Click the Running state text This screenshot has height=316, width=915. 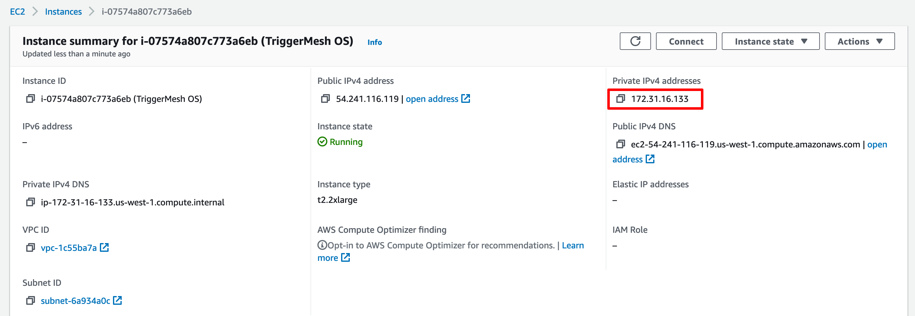pyautogui.click(x=346, y=142)
